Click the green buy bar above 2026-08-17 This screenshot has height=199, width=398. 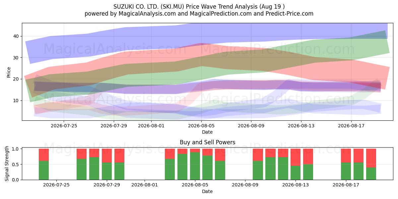346,171
